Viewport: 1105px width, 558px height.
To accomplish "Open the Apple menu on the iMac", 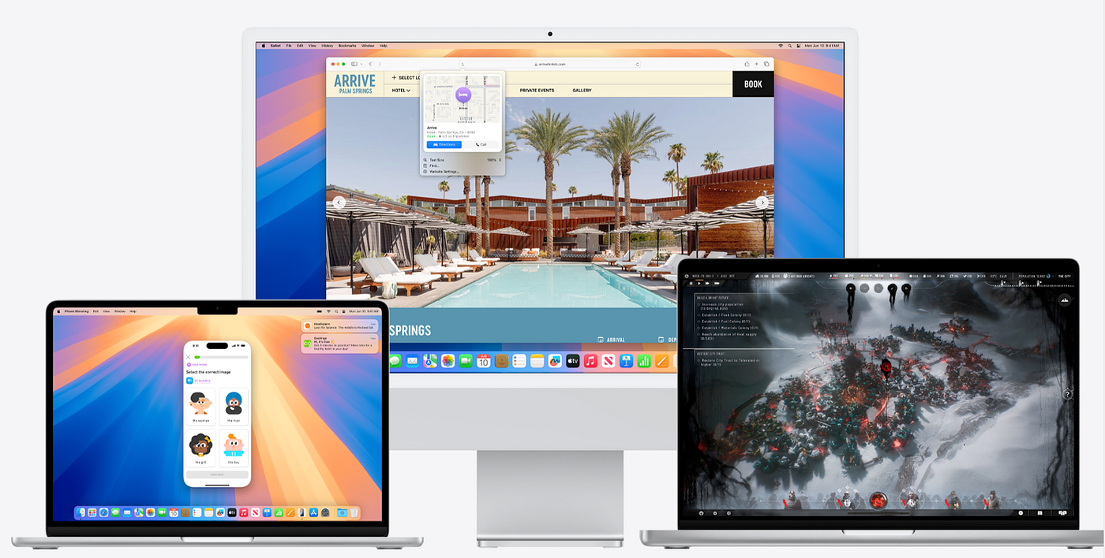I will 264,46.
